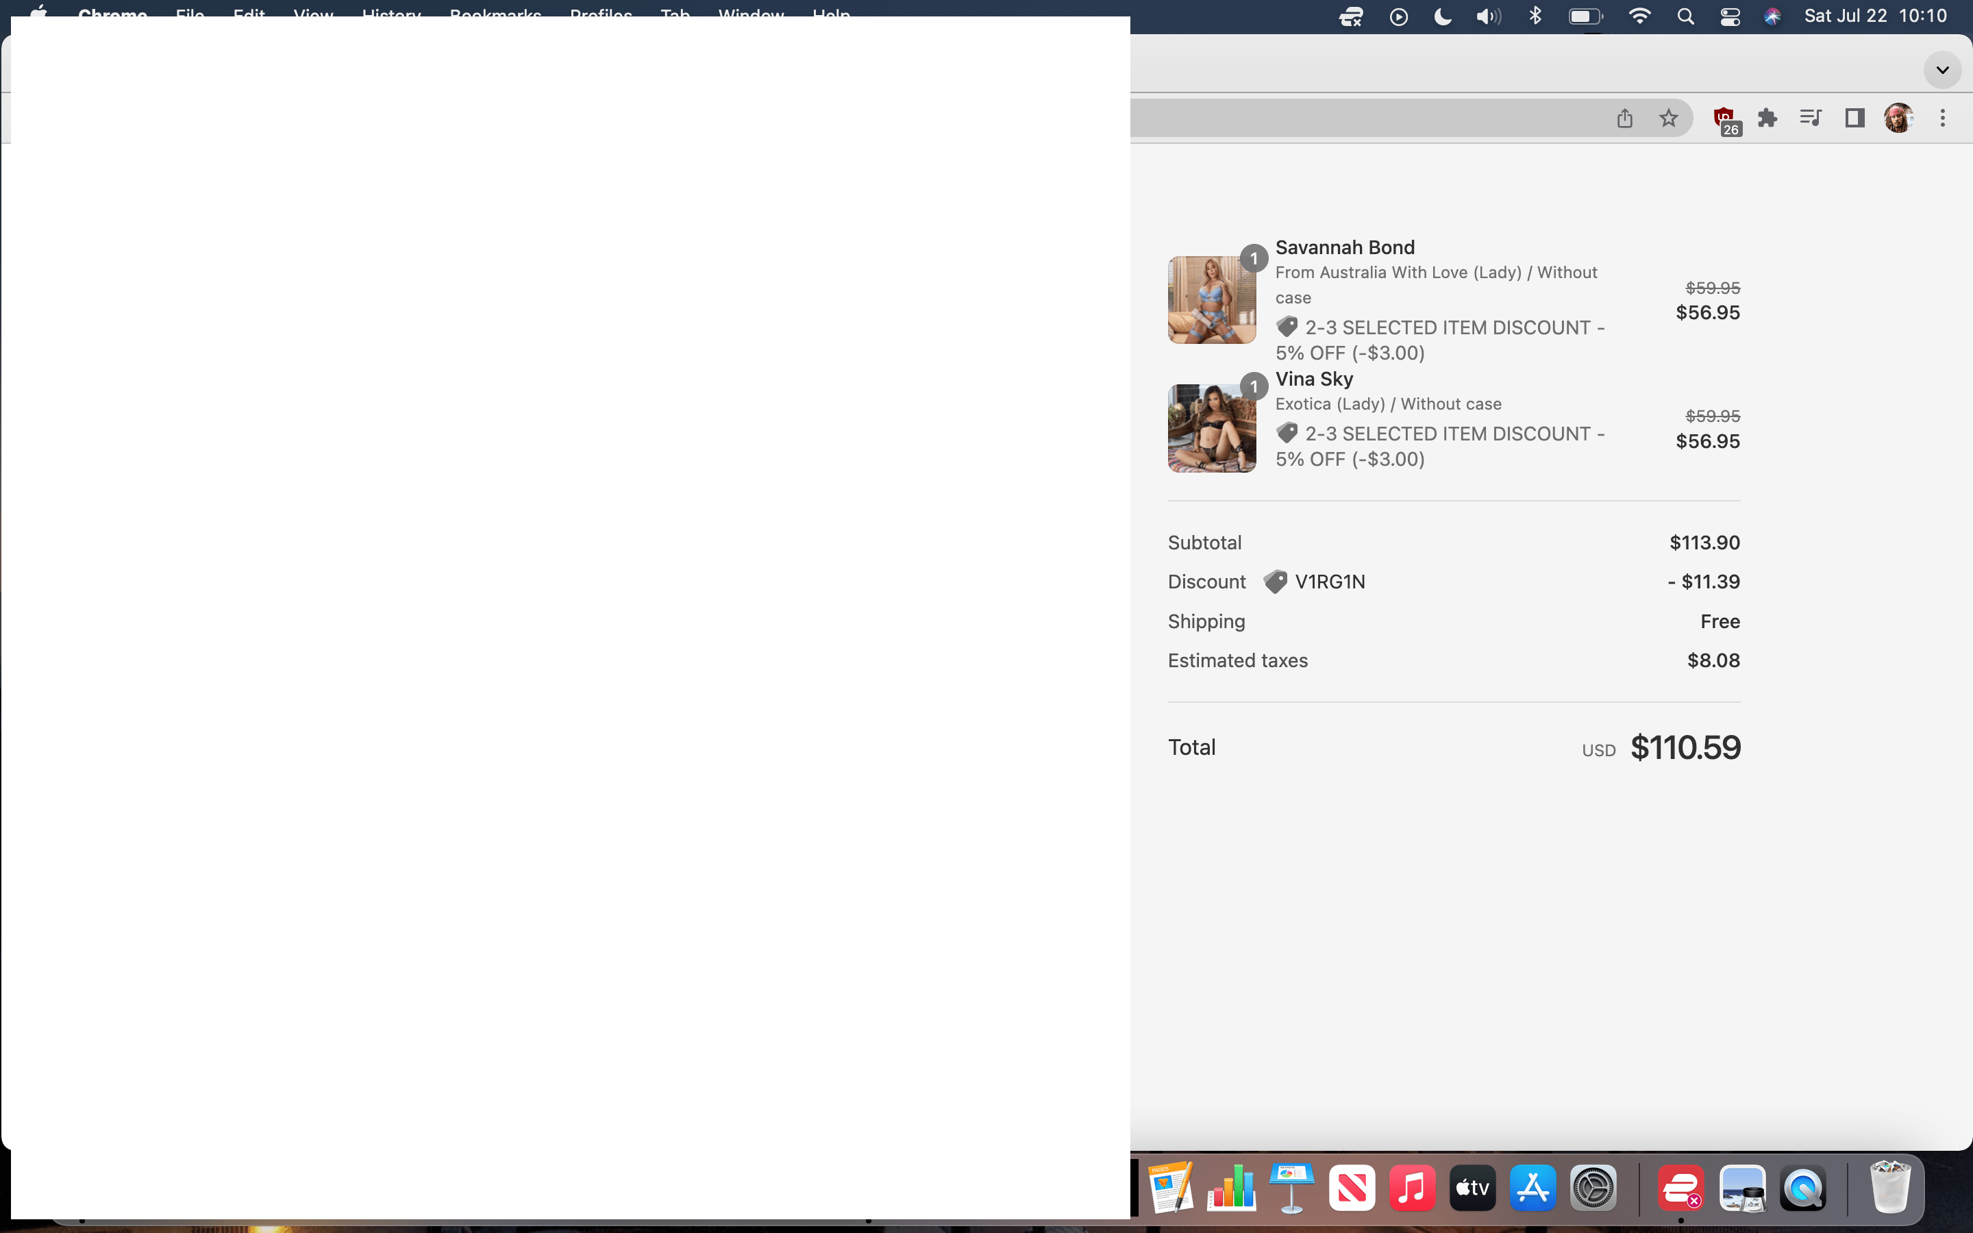Viewport: 1973px width, 1233px height.
Task: Click the date and time in menu bar
Action: 1875,16
